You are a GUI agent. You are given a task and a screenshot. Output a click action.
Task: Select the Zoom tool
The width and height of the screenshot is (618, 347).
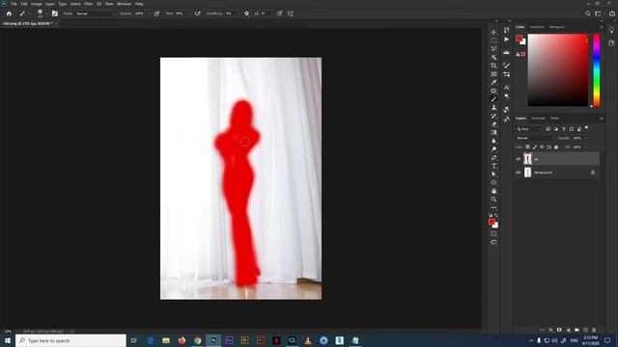click(x=493, y=200)
